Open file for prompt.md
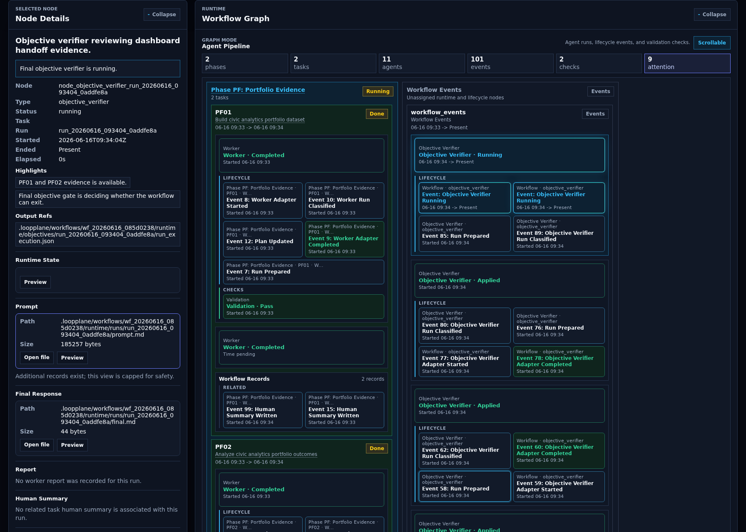The image size is (746, 532). click(x=37, y=357)
